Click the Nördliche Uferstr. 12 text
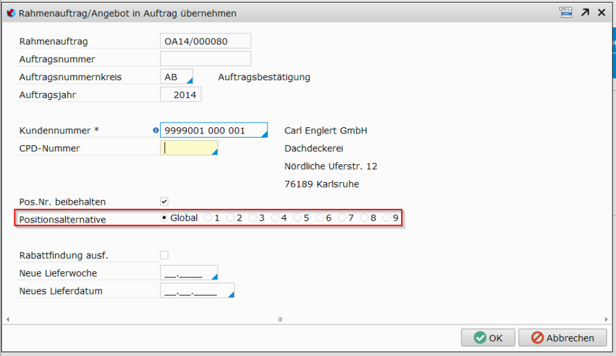The image size is (616, 356). point(331,166)
